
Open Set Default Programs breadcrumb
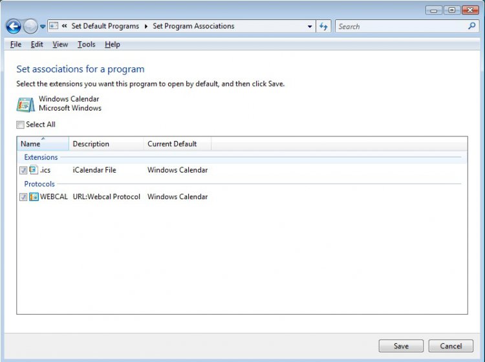click(x=105, y=26)
